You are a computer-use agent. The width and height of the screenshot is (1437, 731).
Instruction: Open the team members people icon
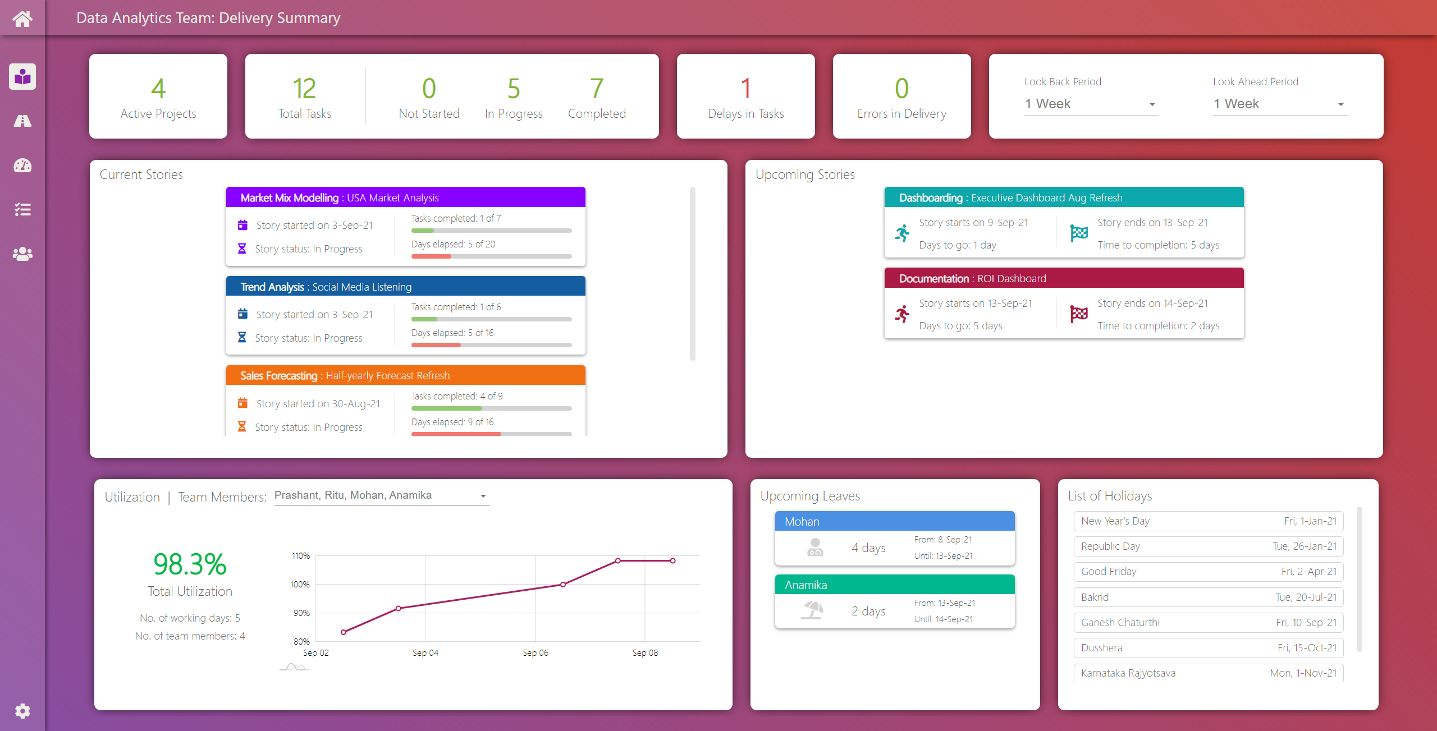[22, 254]
